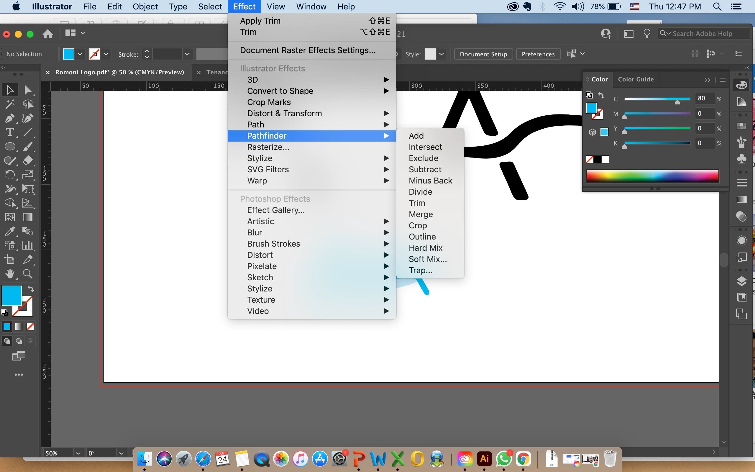Screen dimensions: 755x472
Task: Select the Direct Selection tool
Action: tap(28, 90)
